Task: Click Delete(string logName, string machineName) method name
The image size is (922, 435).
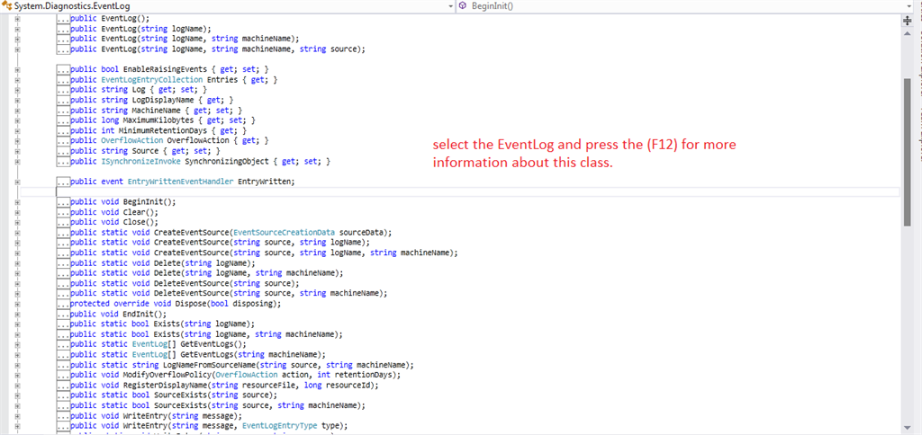Action: [x=167, y=273]
